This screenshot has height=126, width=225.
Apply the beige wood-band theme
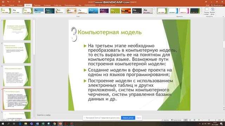click(71, 11)
